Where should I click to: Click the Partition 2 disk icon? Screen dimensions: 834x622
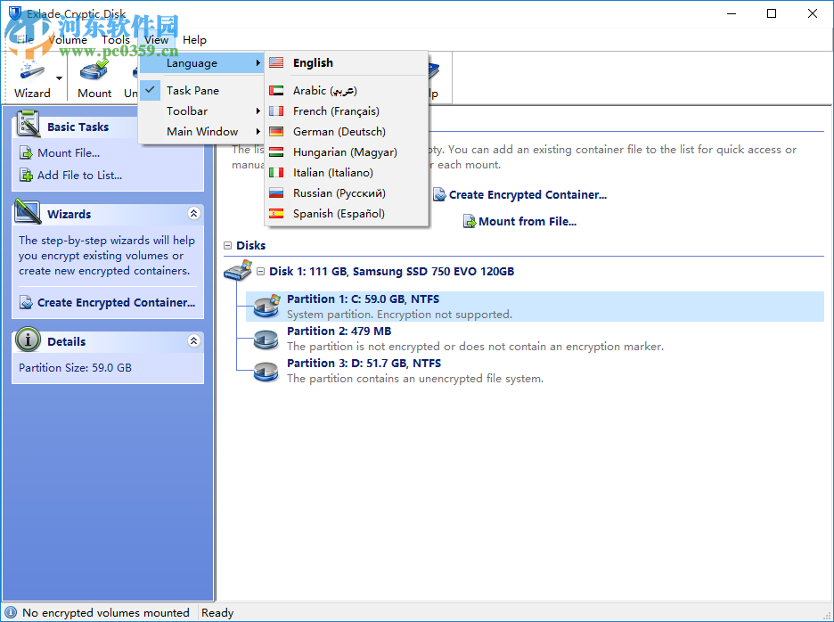click(x=266, y=339)
